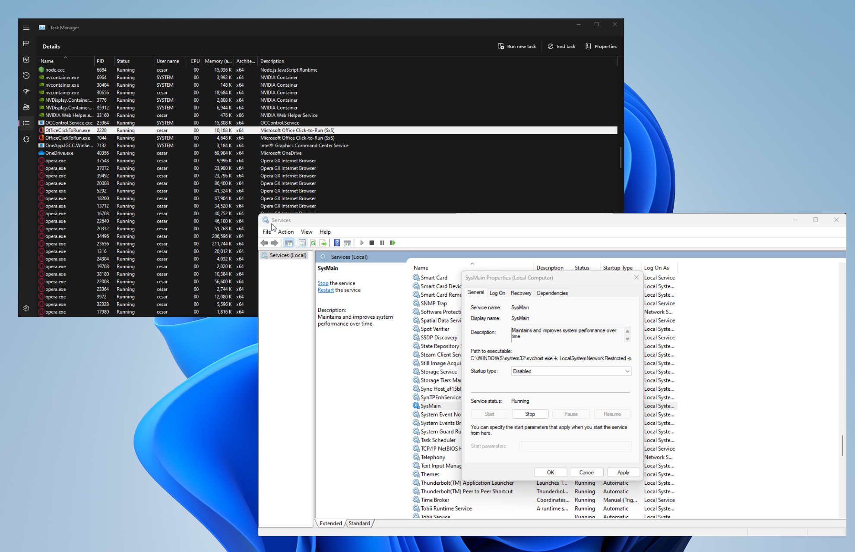This screenshot has height=552, width=855.
Task: Expand Task Manager hamburger navigation menu
Action: tap(26, 28)
